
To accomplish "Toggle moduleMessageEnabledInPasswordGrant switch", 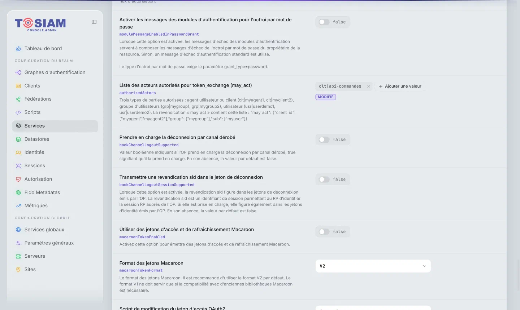I will (x=324, y=22).
